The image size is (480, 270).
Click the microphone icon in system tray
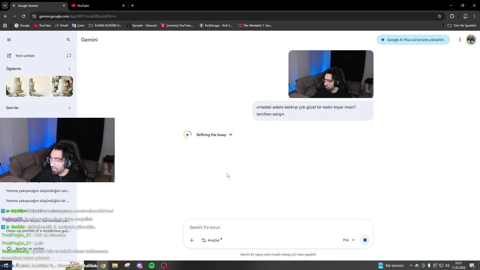[x=429, y=265]
